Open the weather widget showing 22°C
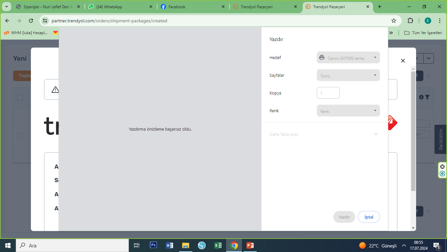Screen dimensions: 447x252 [378, 245]
